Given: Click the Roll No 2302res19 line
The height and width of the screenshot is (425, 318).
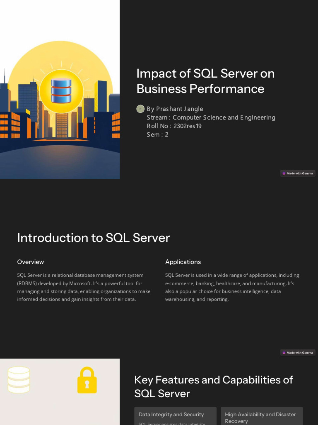Looking at the screenshot, I should click(174, 126).
